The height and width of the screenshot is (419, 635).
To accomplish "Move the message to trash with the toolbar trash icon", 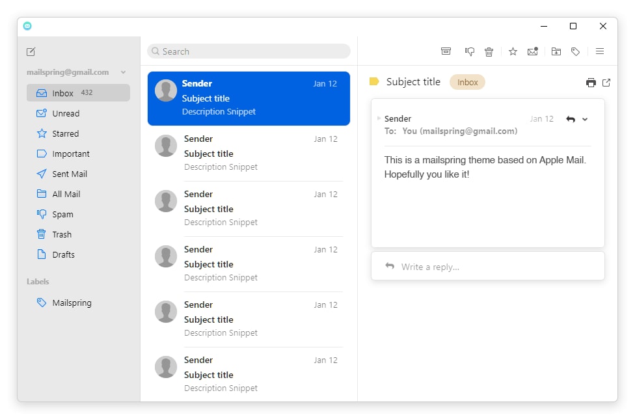I will pyautogui.click(x=489, y=51).
